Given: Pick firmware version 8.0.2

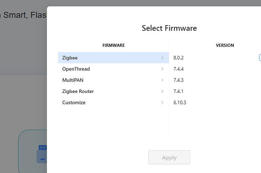Looking at the screenshot, I should click(179, 58).
